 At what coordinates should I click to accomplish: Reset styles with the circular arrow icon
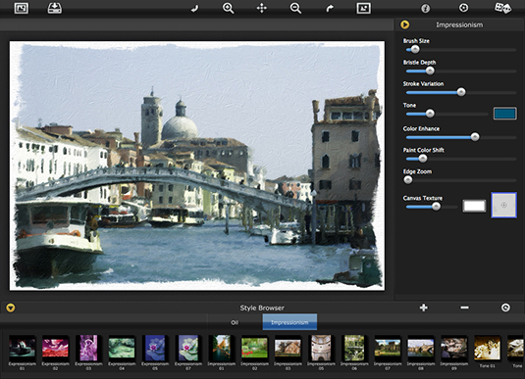(x=505, y=308)
